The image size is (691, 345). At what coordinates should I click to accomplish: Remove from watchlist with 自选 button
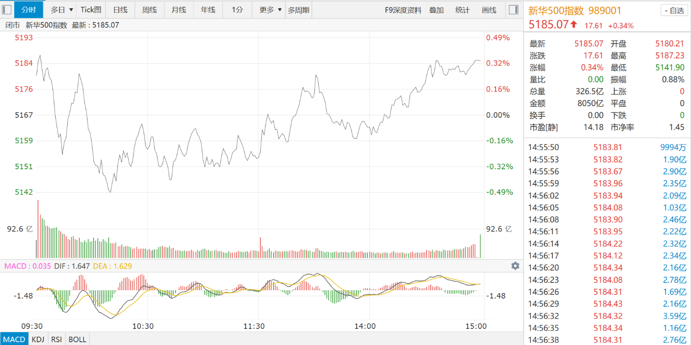coord(673,11)
